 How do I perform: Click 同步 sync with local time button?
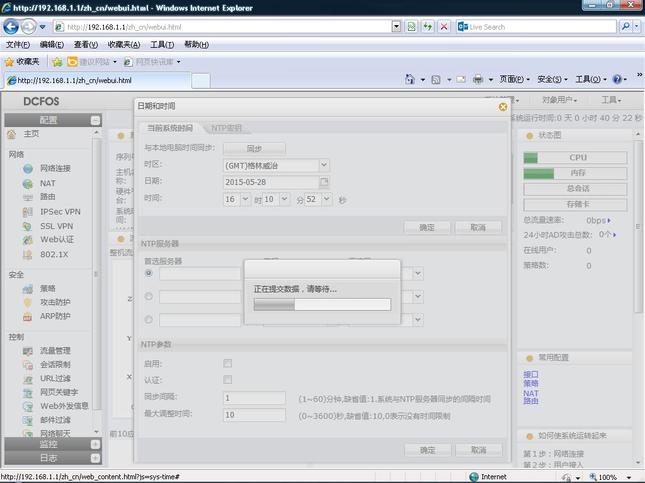[x=254, y=148]
